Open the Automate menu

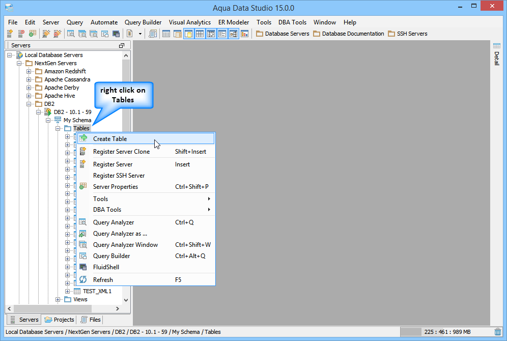tap(104, 22)
